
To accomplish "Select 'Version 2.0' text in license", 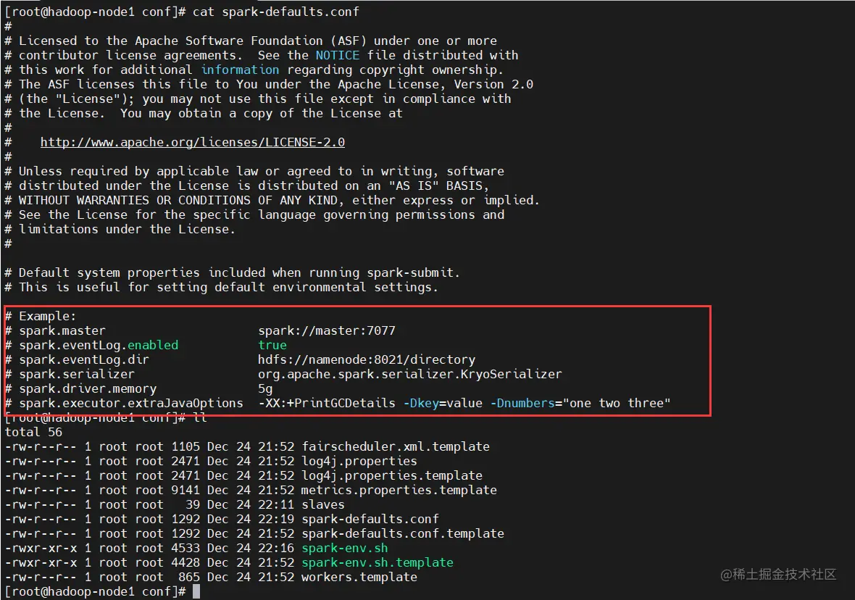I will pos(493,85).
